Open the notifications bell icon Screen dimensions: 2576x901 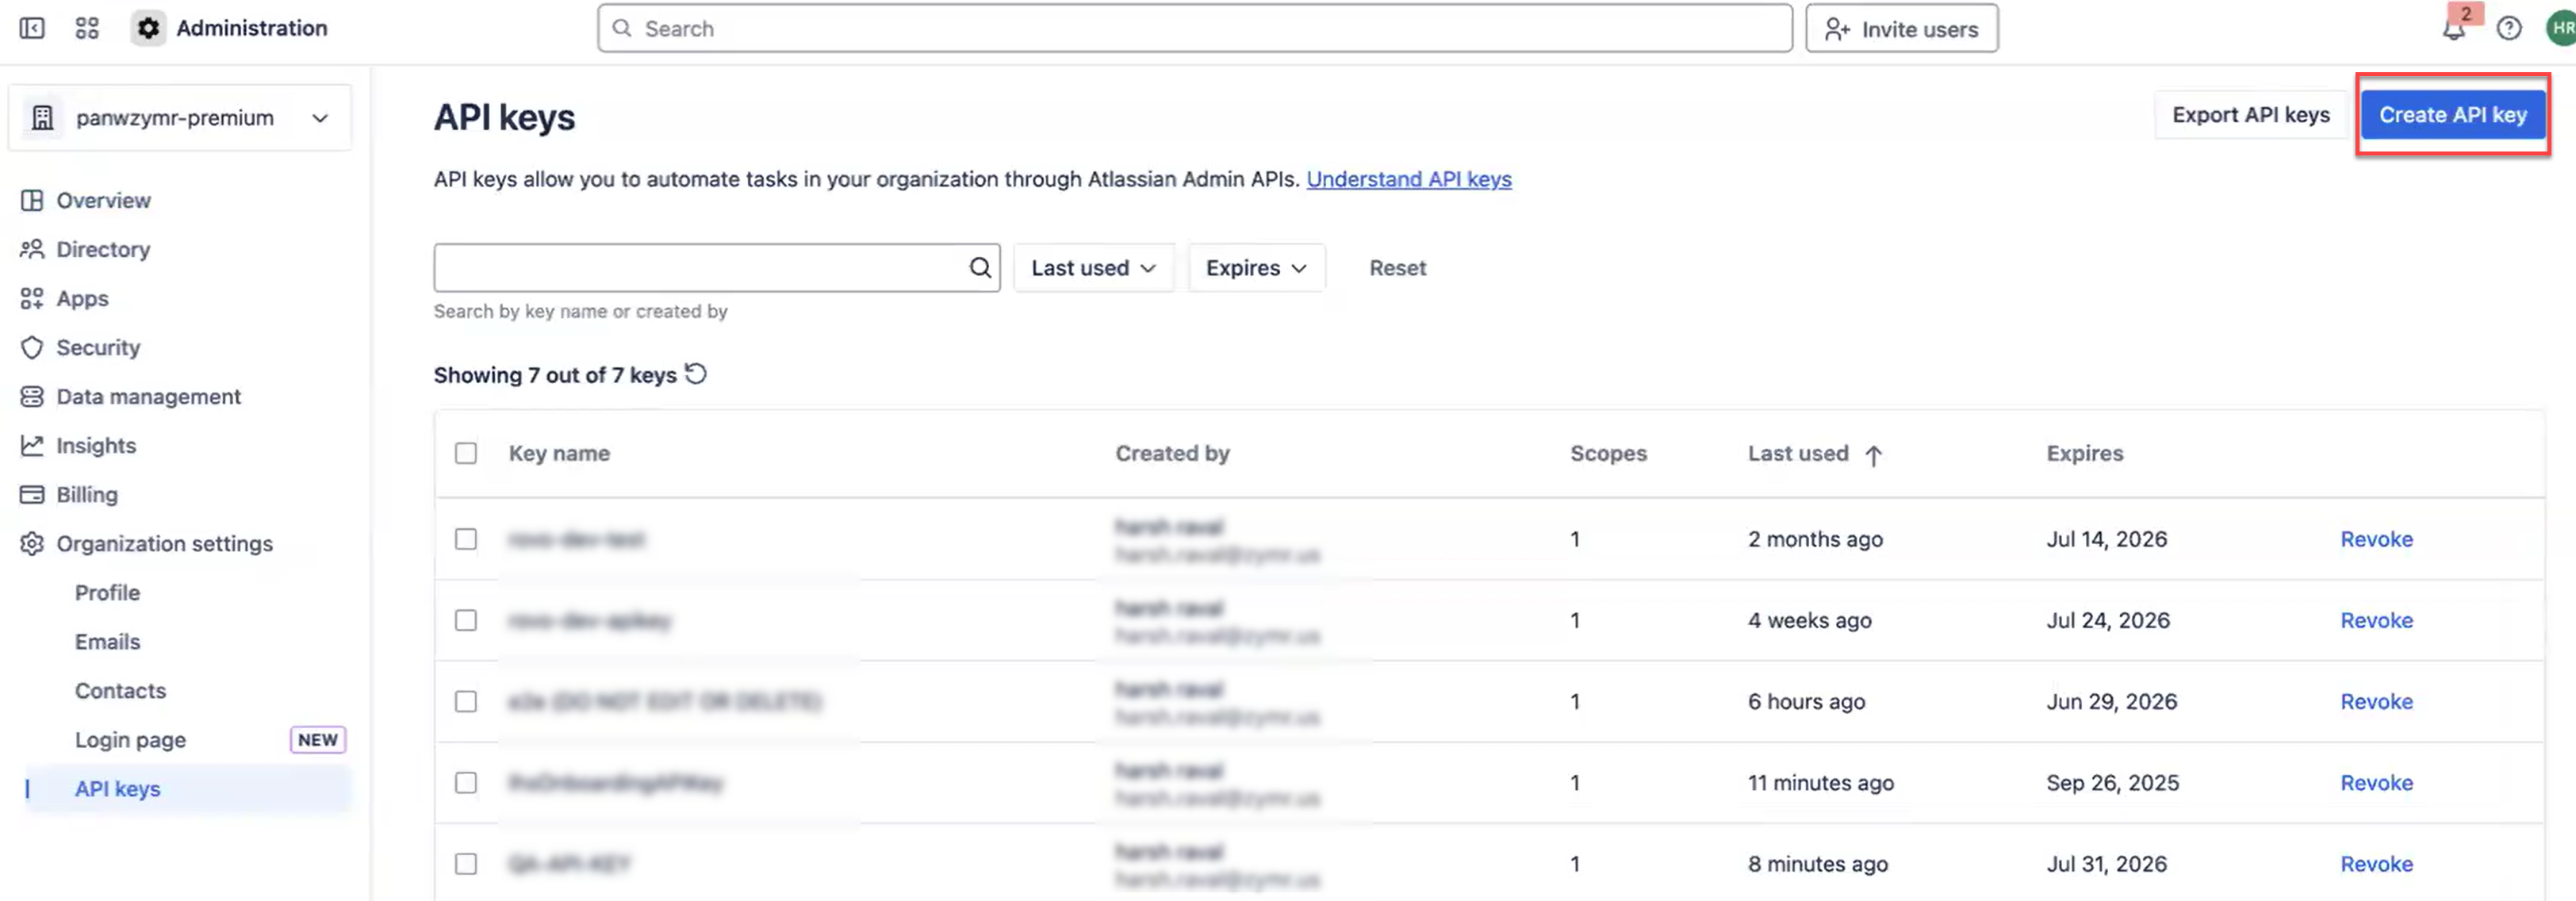(x=2453, y=29)
